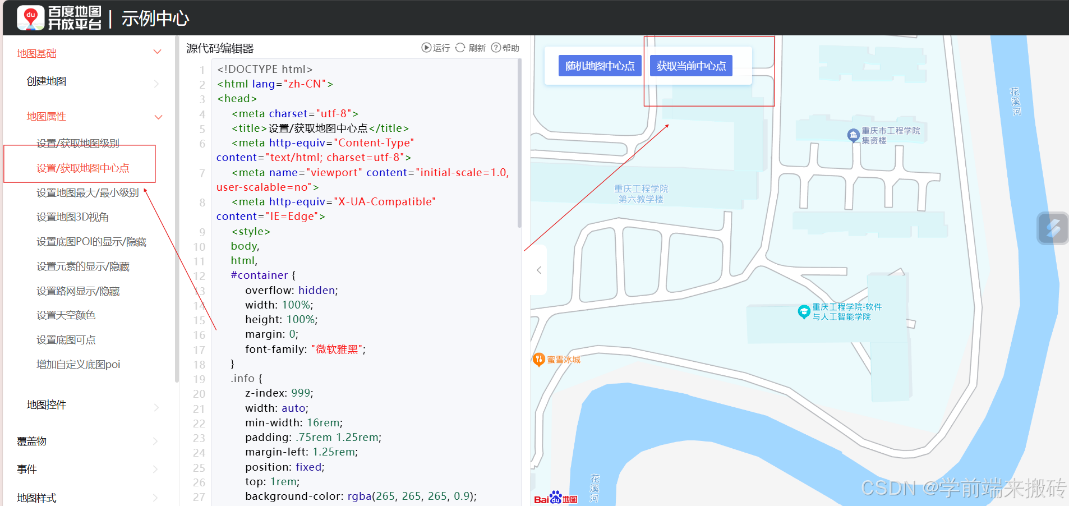
Task: Open 设置地图3D视角 example
Action: click(x=72, y=217)
